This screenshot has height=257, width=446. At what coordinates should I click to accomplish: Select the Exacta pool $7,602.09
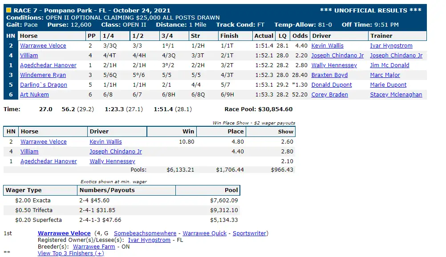tap(224, 201)
